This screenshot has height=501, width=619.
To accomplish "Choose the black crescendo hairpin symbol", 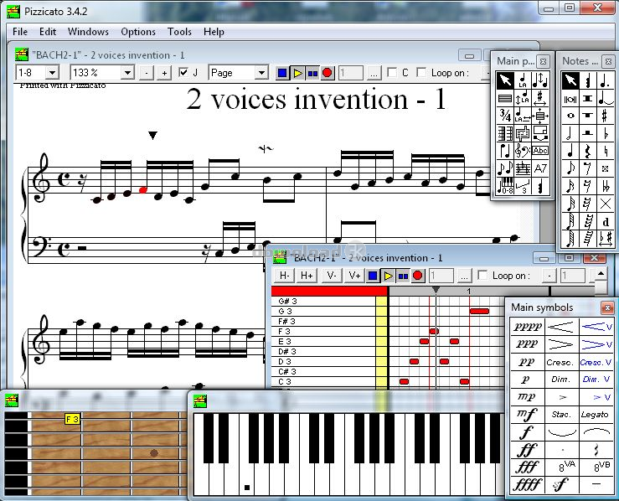I will 561,327.
